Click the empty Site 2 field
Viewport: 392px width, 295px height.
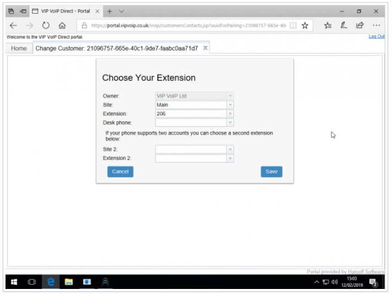pos(191,149)
